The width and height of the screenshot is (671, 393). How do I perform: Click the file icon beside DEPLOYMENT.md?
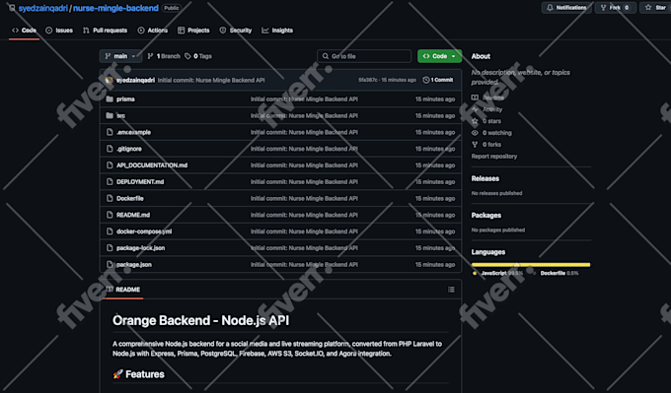[x=110, y=182]
